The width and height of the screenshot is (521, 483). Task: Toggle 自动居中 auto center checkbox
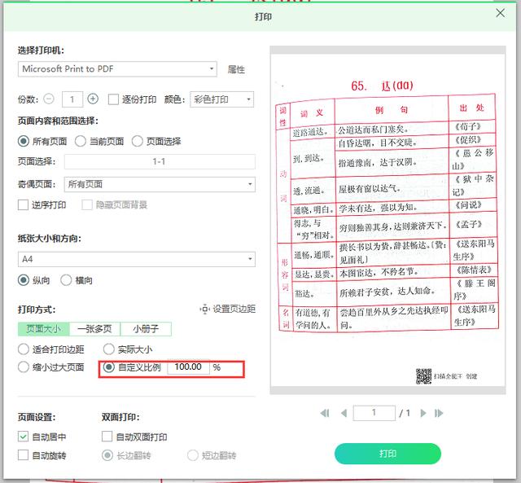tap(23, 437)
